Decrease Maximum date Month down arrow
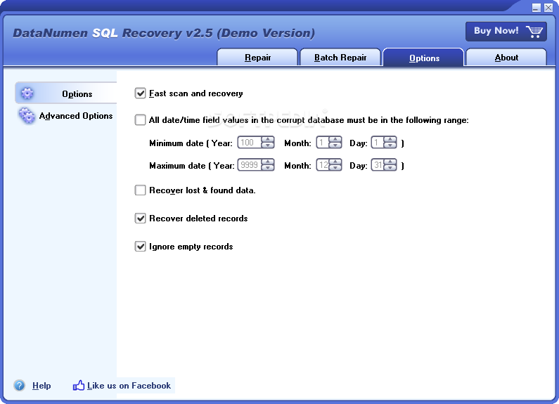This screenshot has height=404, width=559. (335, 168)
